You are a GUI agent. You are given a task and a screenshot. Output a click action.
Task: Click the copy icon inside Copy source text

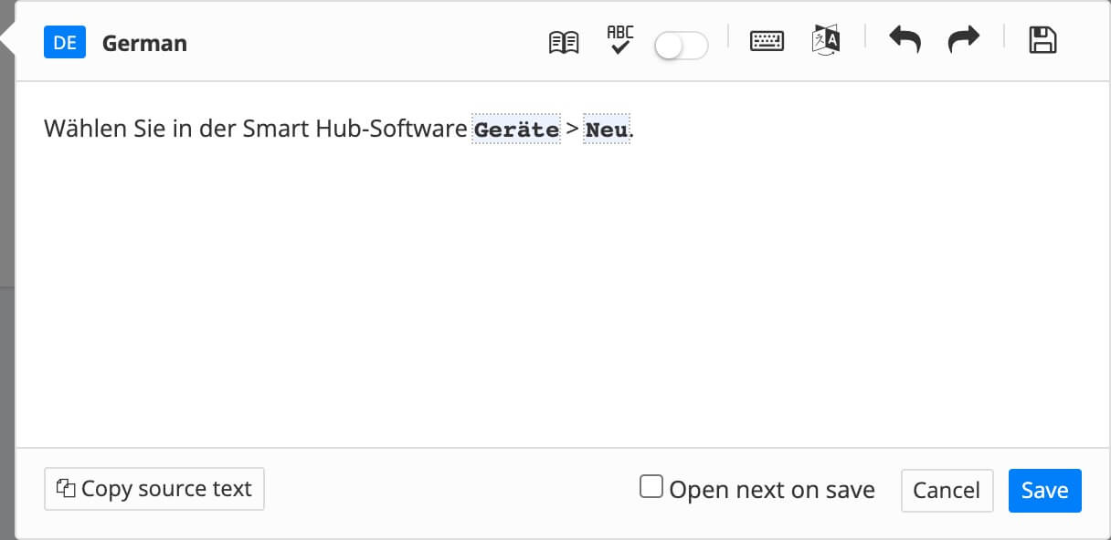(66, 489)
